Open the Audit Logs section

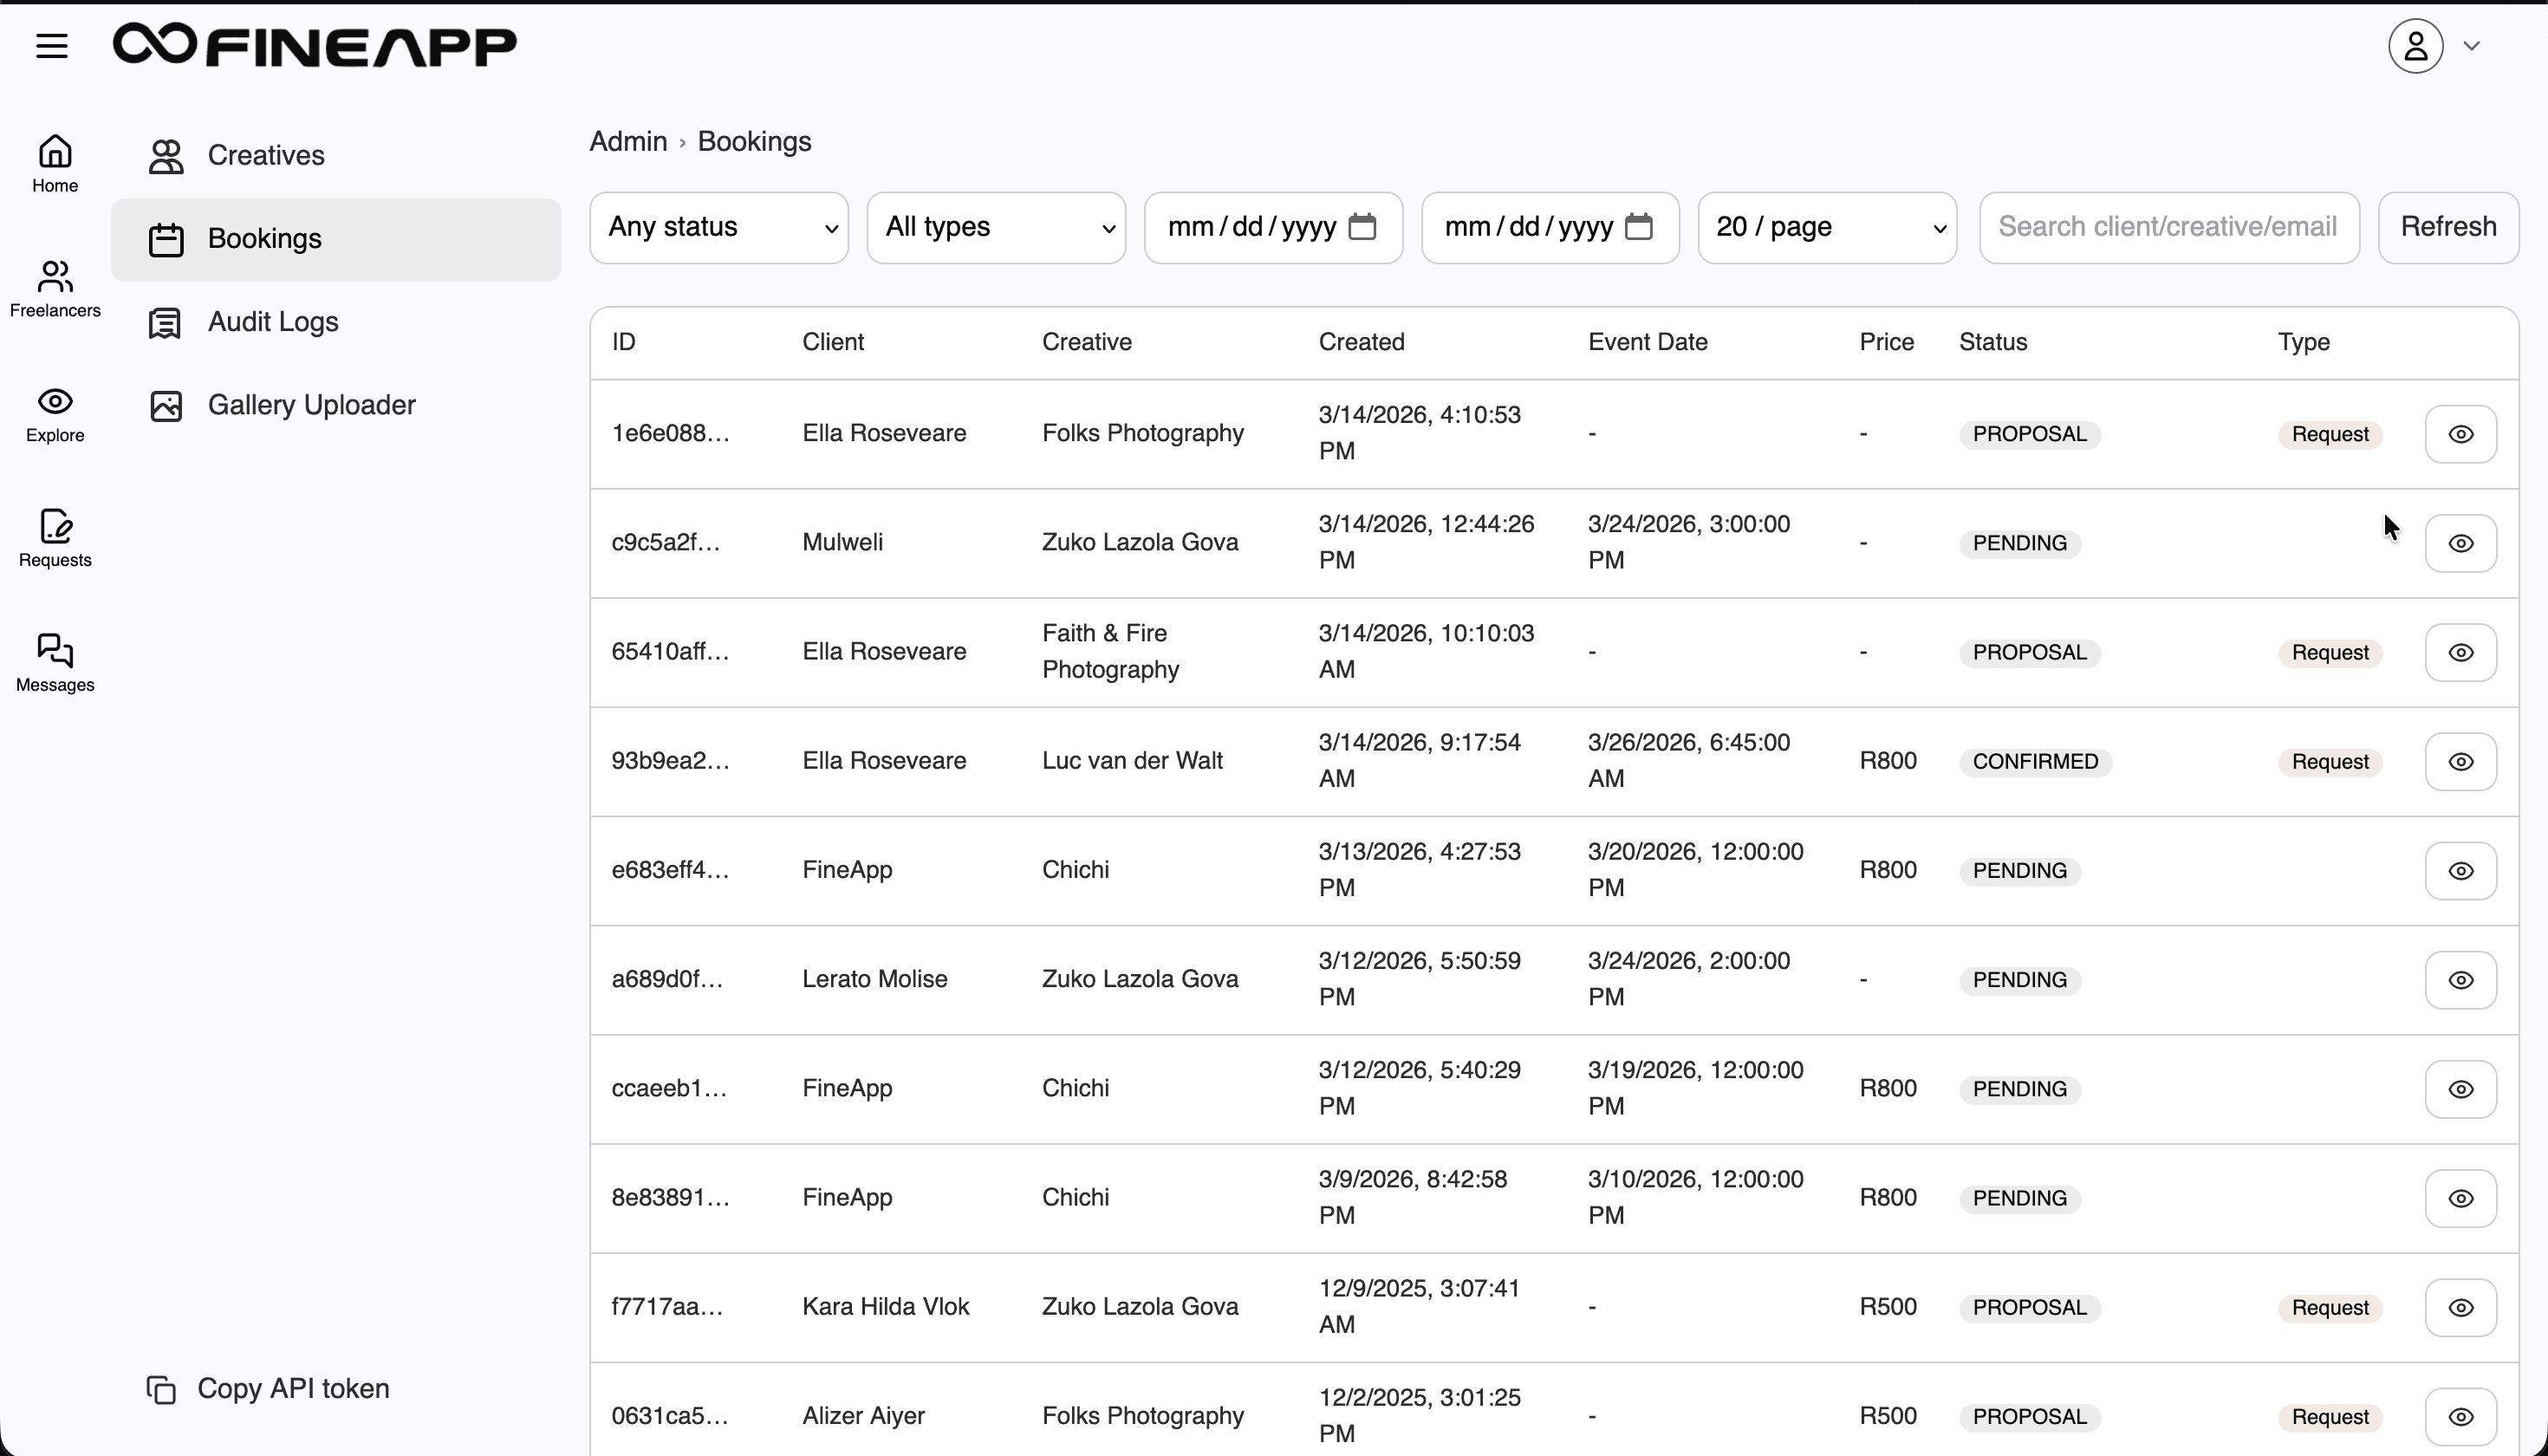(x=272, y=322)
